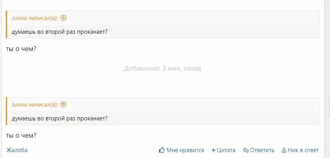Click the user icon beside Ник в ответ

[284, 150]
